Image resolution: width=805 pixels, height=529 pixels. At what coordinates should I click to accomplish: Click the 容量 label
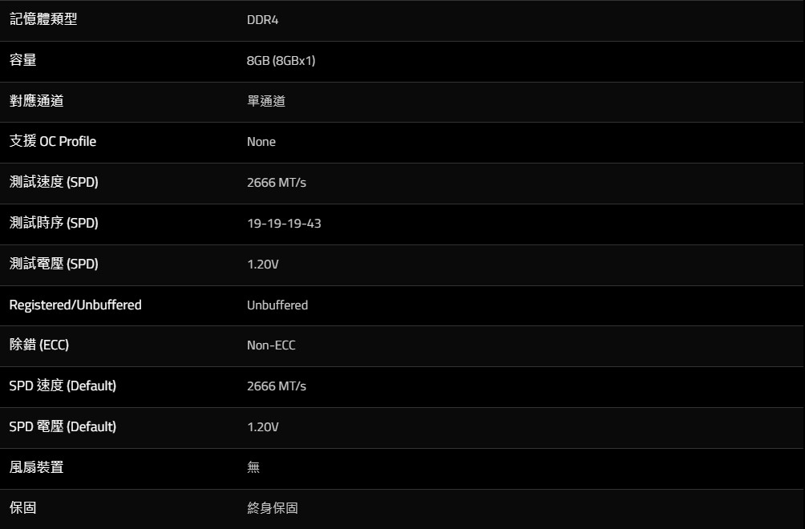pyautogui.click(x=22, y=60)
